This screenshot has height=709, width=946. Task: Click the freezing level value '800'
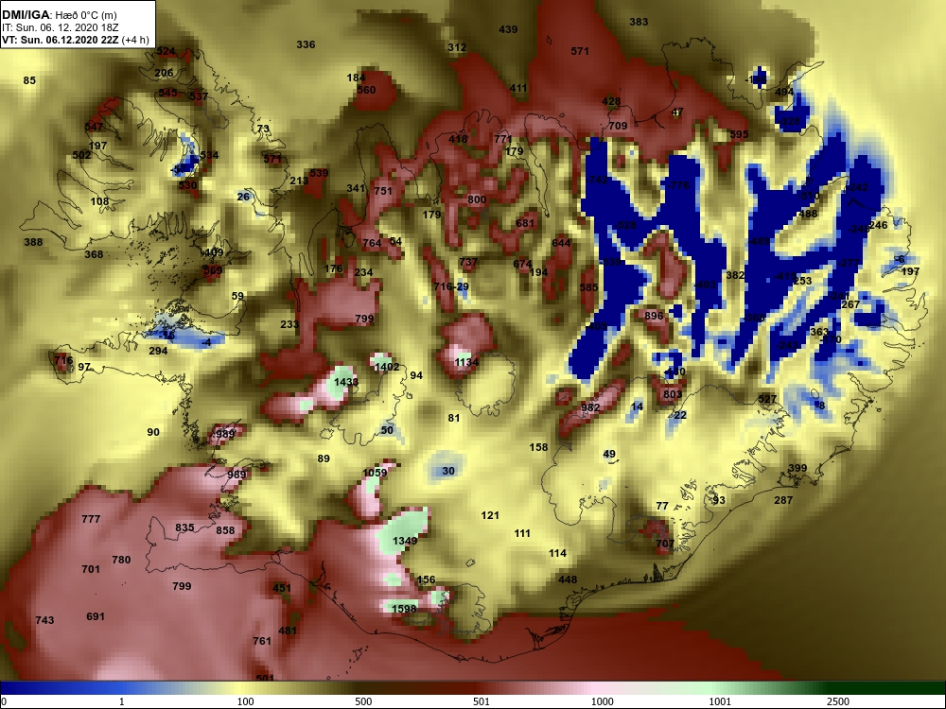coord(477,199)
